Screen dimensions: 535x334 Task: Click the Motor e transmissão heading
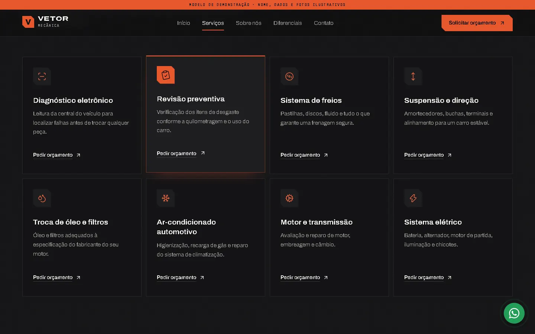click(317, 222)
